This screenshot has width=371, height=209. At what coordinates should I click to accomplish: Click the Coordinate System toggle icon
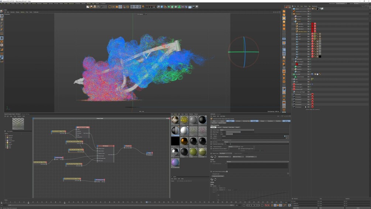143,7
